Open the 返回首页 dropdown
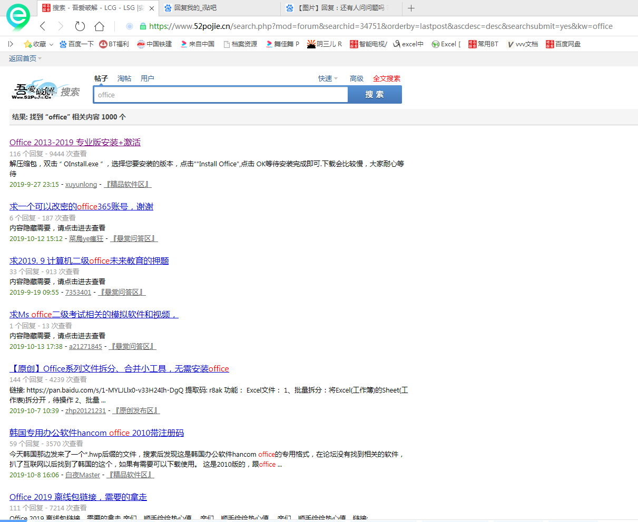Viewport: 638px width, 522px height. 25,58
